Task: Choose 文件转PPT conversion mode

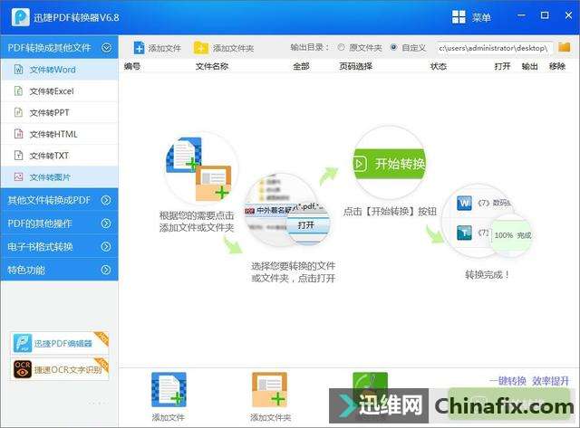Action: (x=59, y=112)
